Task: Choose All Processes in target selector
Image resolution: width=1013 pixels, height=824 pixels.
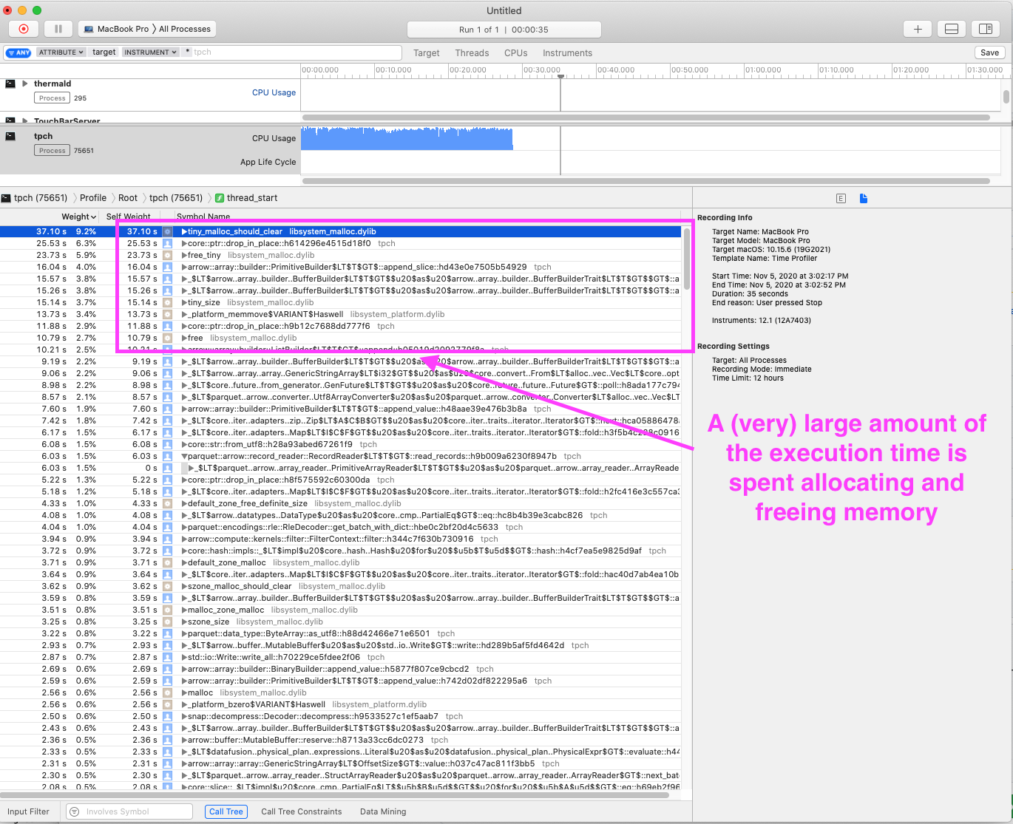Action: tap(185, 29)
